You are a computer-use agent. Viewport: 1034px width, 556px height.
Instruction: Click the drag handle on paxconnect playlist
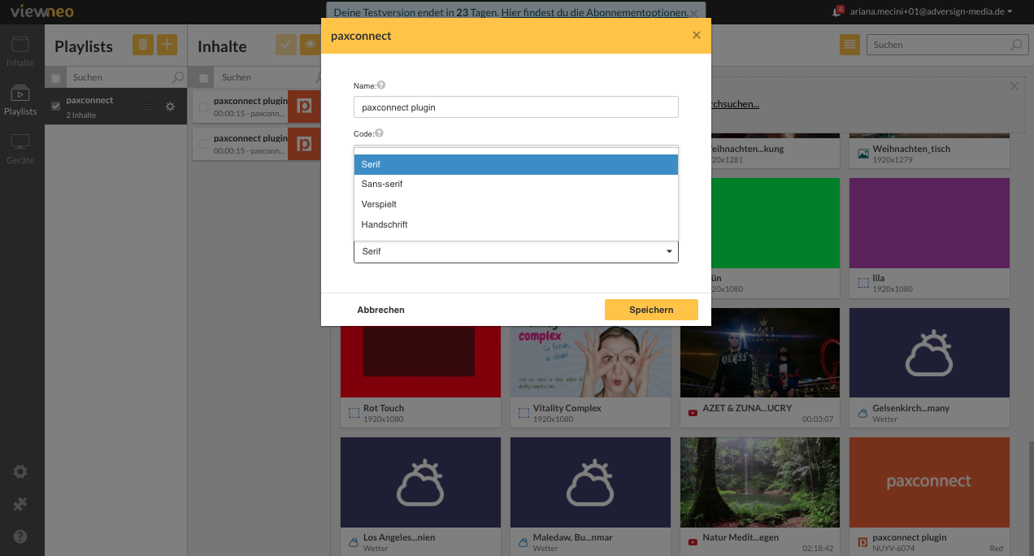pyautogui.click(x=149, y=106)
